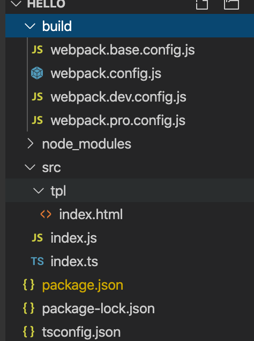
Task: Click the JS icon beside index.js
Action: pos(38,238)
